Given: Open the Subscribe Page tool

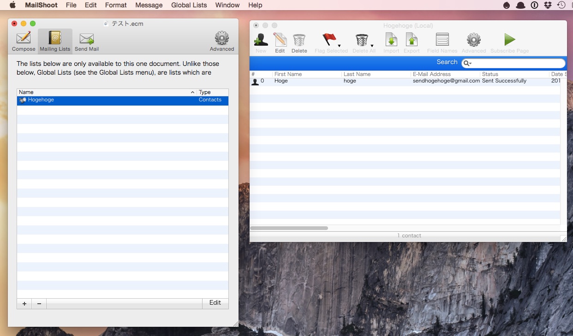Looking at the screenshot, I should (509, 43).
